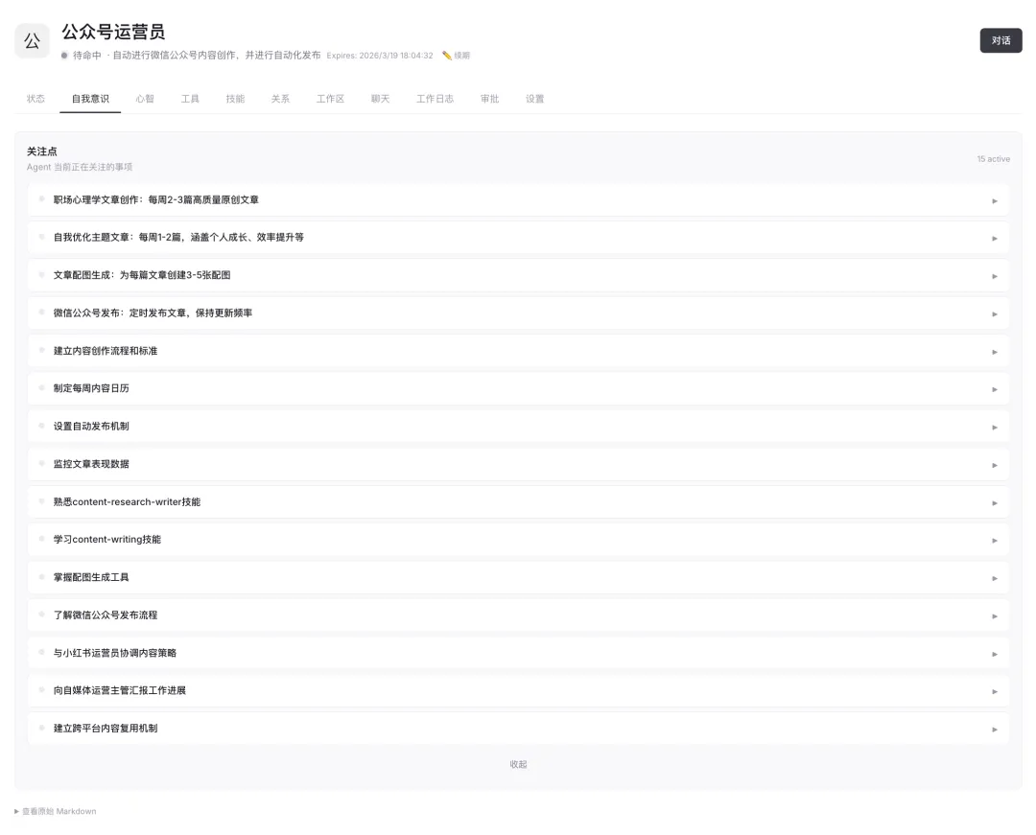Expand the 微信公众号发布 item arrow
This screenshot has height=835, width=1036.
point(995,313)
